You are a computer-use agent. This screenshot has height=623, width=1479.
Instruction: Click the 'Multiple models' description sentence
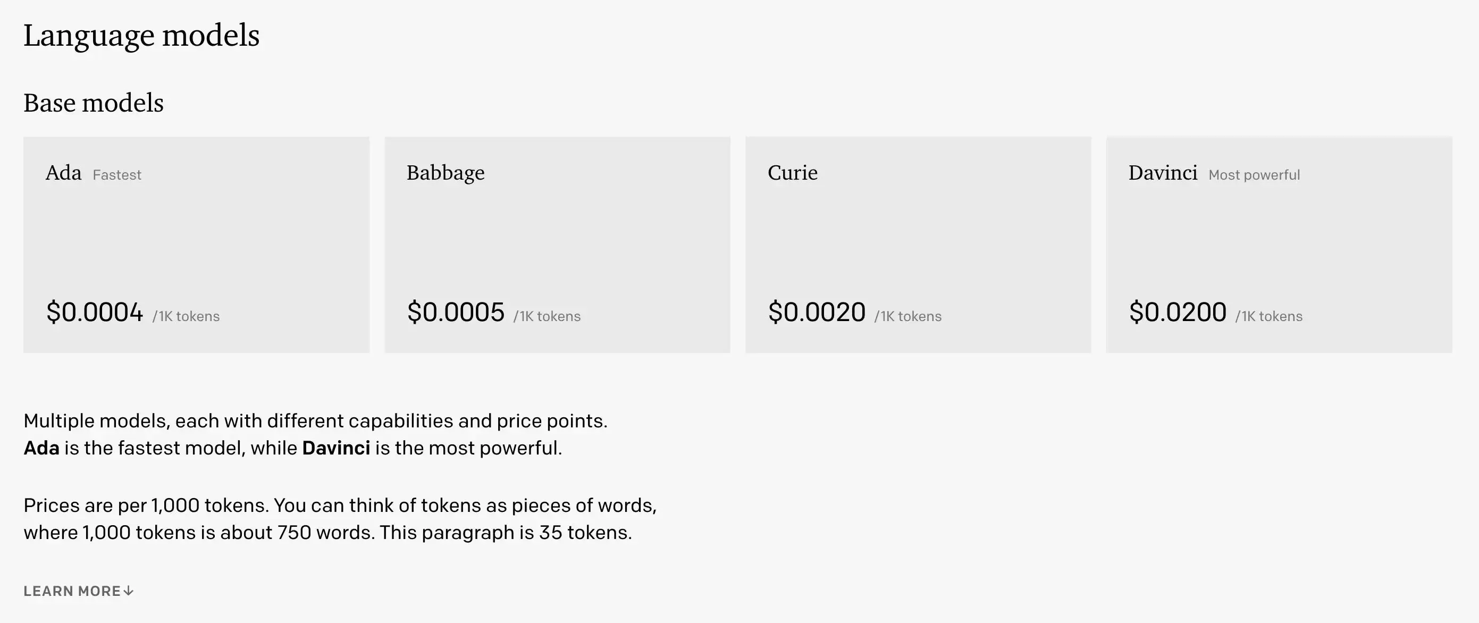coord(315,421)
